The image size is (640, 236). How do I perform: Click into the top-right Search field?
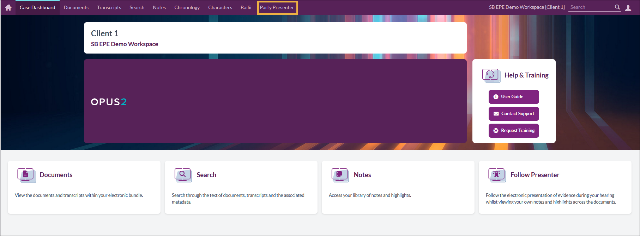pos(591,7)
